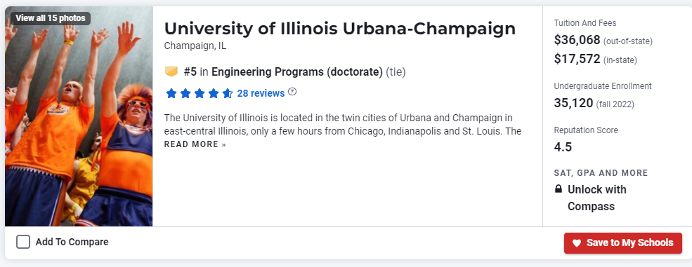Click the heart icon on Save button
The width and height of the screenshot is (692, 267).
coord(576,242)
